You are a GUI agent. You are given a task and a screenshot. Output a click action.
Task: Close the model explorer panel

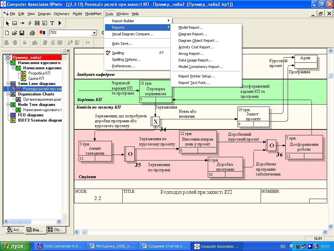[x=68, y=50]
